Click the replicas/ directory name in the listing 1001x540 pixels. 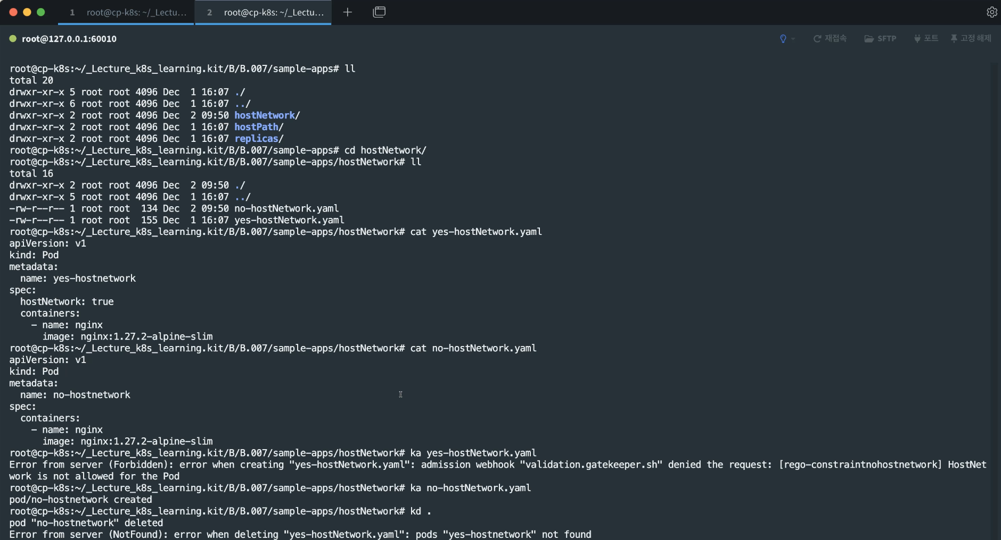pyautogui.click(x=257, y=139)
